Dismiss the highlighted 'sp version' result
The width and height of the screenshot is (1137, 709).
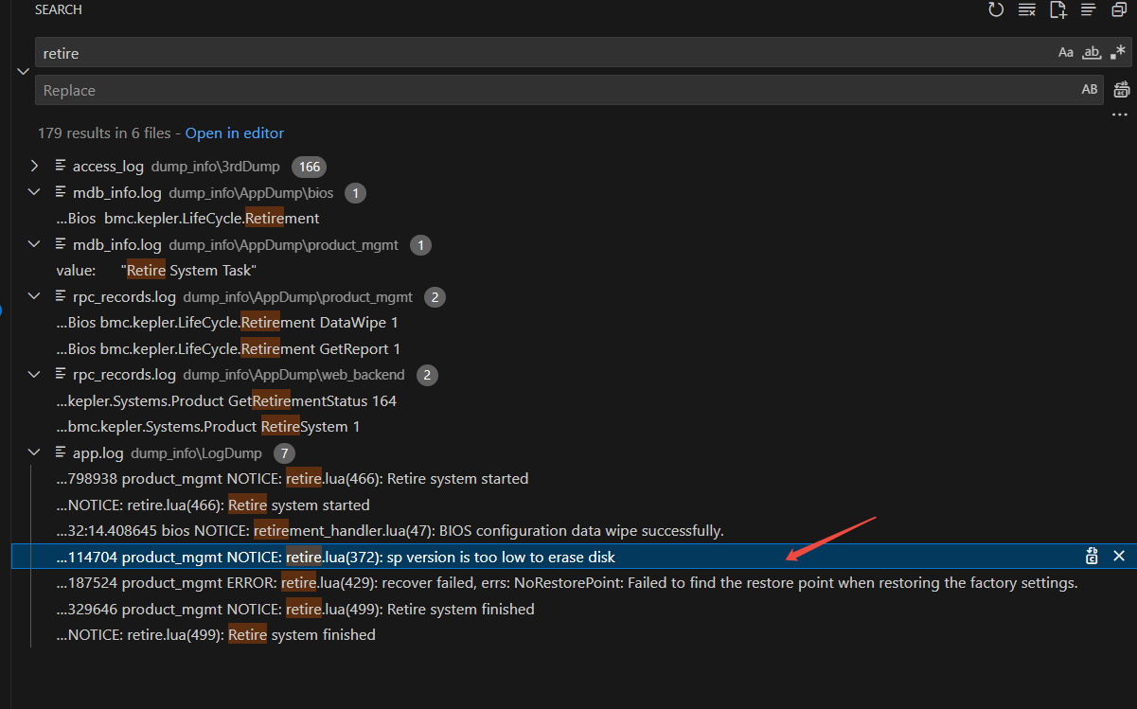[1119, 557]
